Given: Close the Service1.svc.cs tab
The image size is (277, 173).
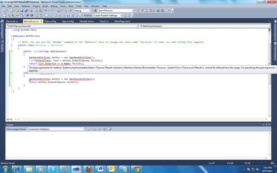Looking at the screenshot, I should click(41, 21).
